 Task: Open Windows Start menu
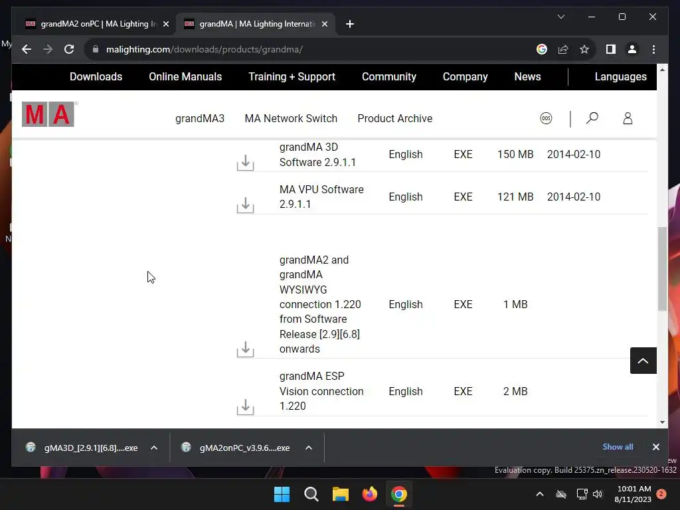pos(282,494)
